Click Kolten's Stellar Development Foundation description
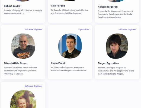 115,14
